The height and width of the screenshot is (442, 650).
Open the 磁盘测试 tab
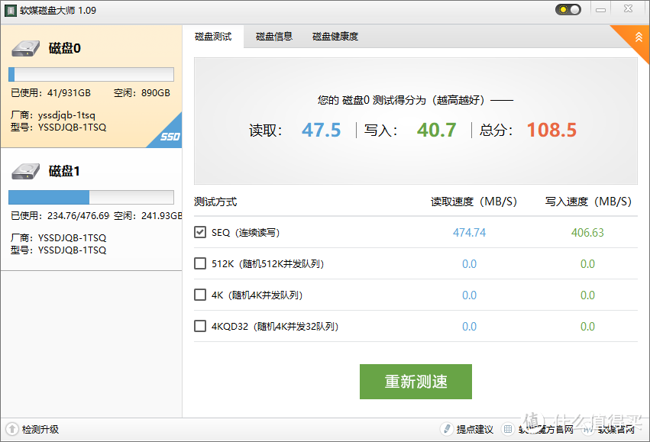(x=213, y=37)
